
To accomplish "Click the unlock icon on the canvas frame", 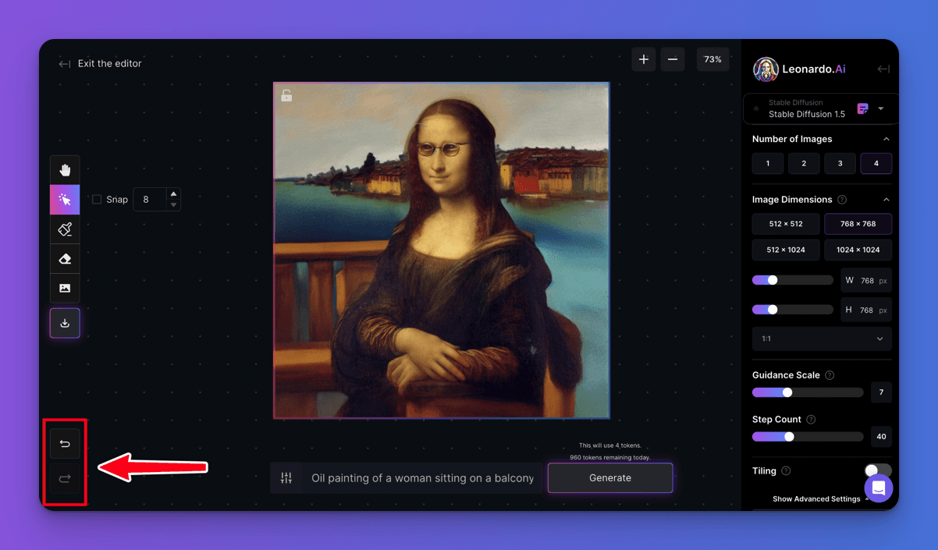I will (x=286, y=95).
